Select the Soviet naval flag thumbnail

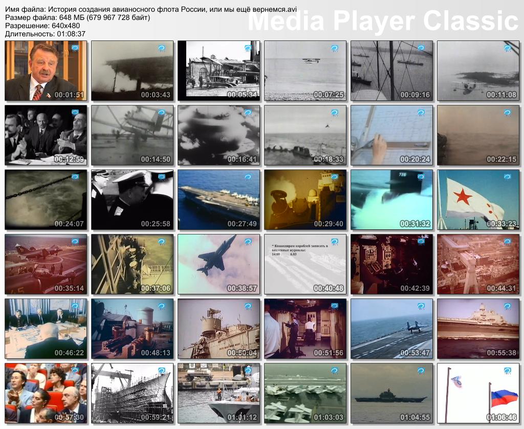478,200
